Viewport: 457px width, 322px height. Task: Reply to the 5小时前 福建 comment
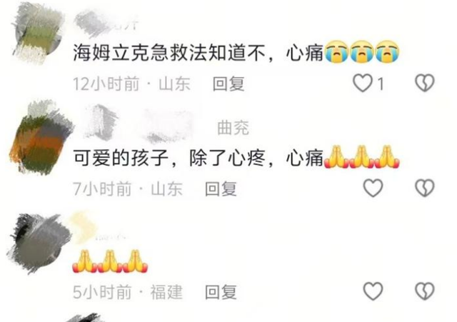pyautogui.click(x=221, y=292)
